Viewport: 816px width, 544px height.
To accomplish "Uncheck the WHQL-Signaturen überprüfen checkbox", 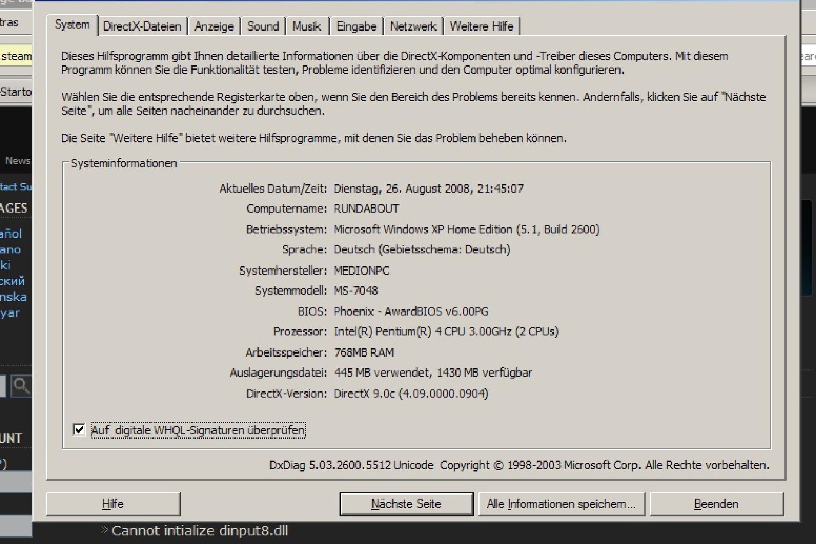I will click(x=79, y=429).
